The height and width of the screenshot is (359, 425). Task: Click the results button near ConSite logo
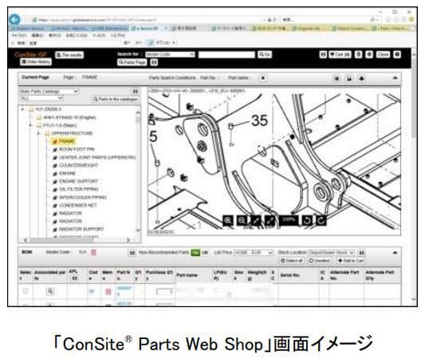point(69,55)
